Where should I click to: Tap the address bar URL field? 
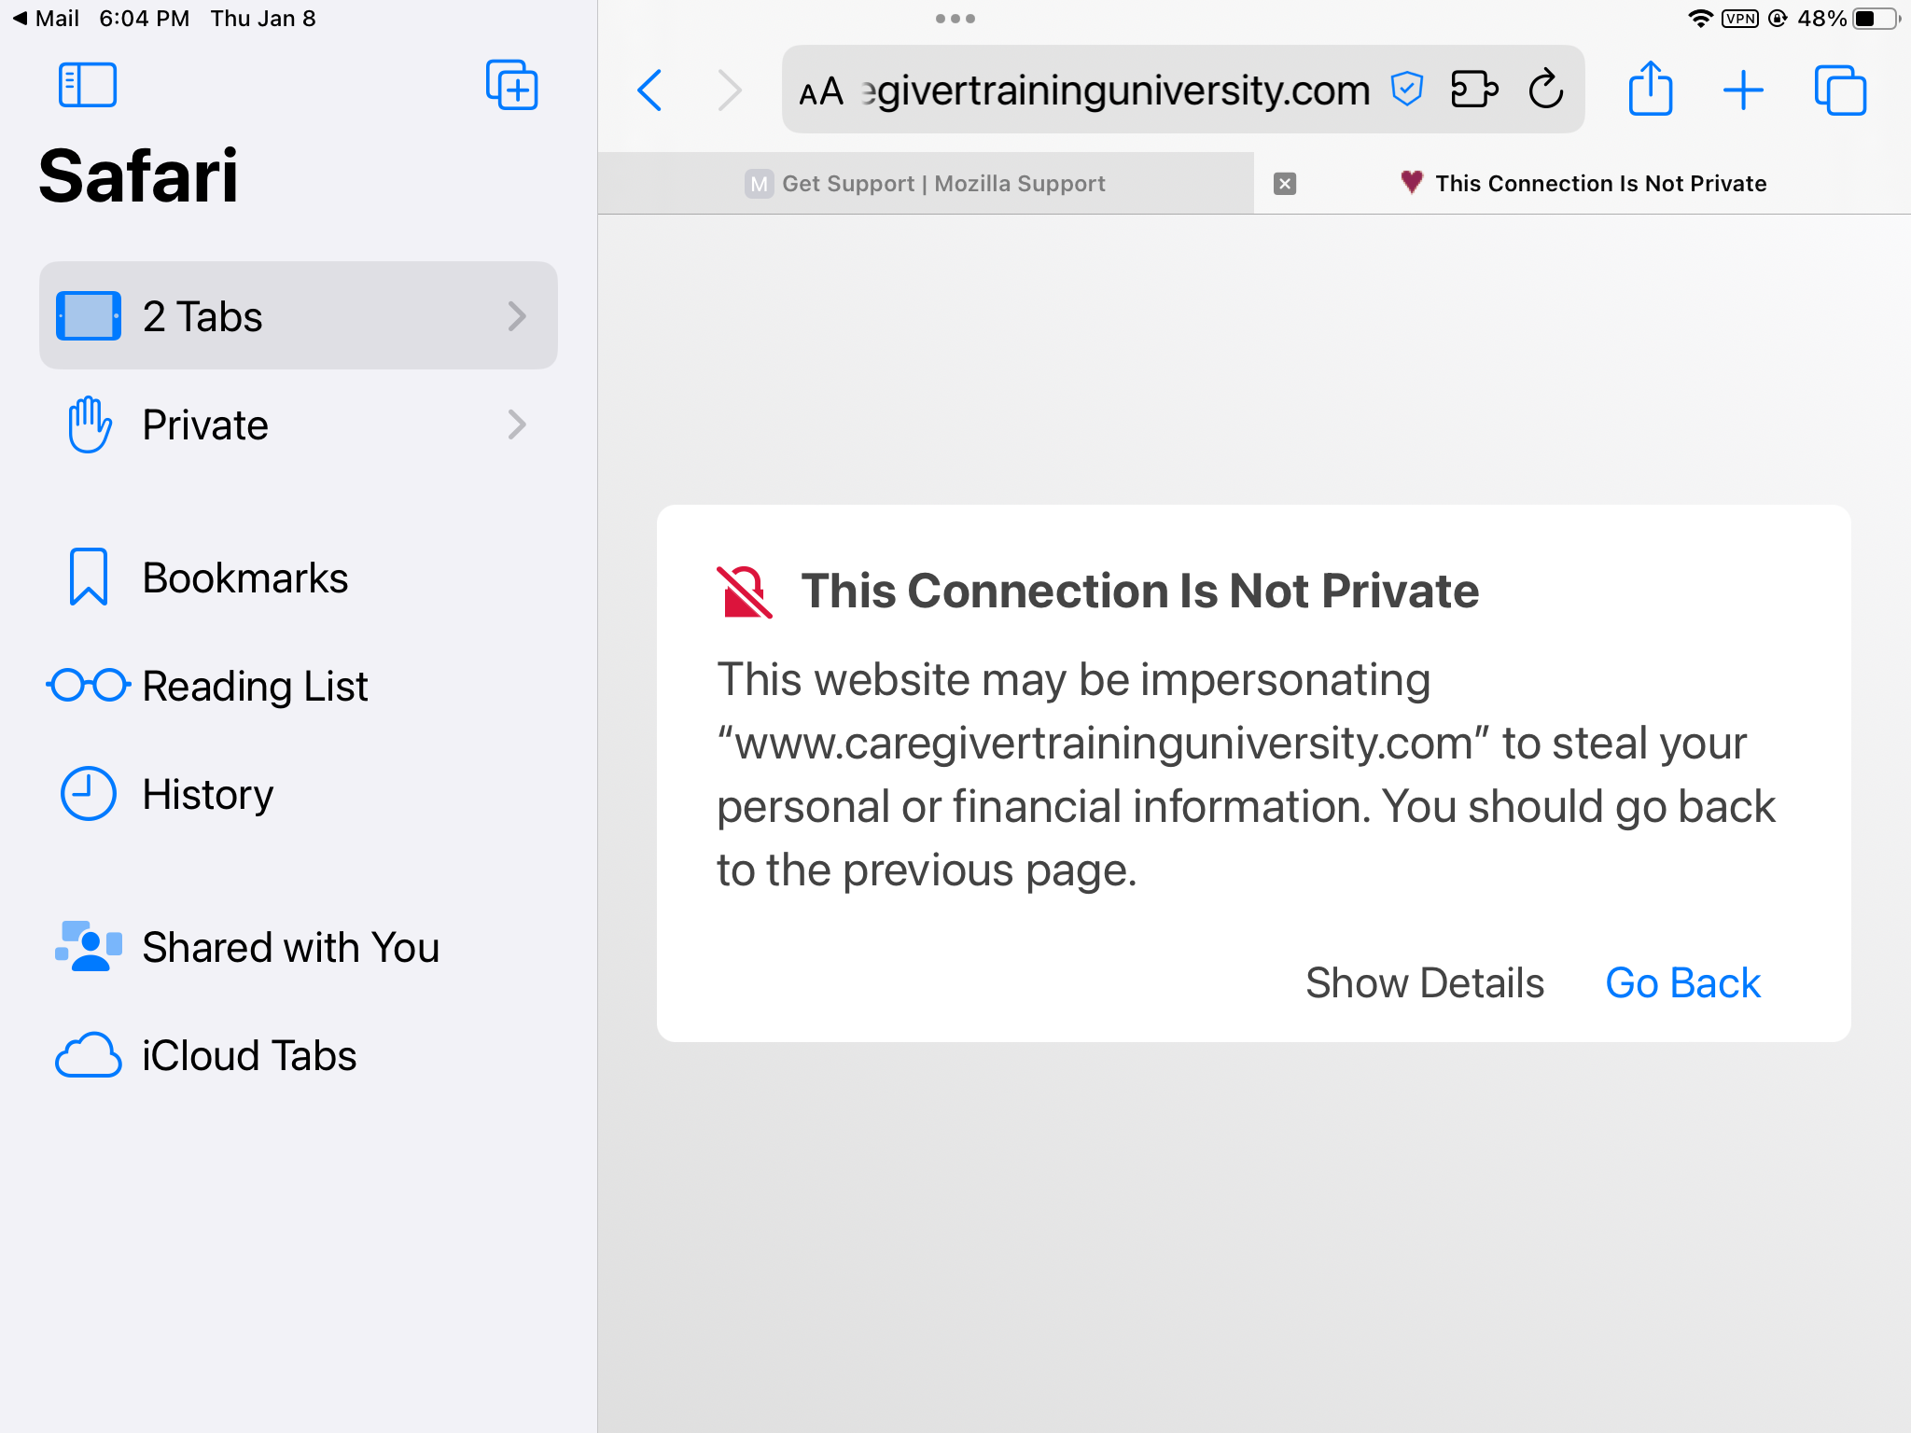point(1120,90)
